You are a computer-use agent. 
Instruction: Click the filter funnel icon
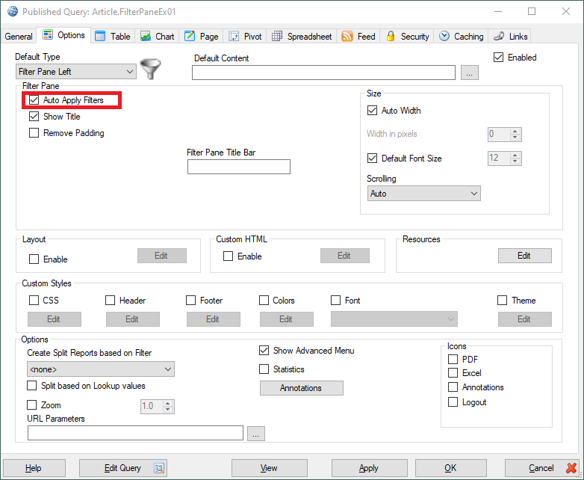click(150, 69)
